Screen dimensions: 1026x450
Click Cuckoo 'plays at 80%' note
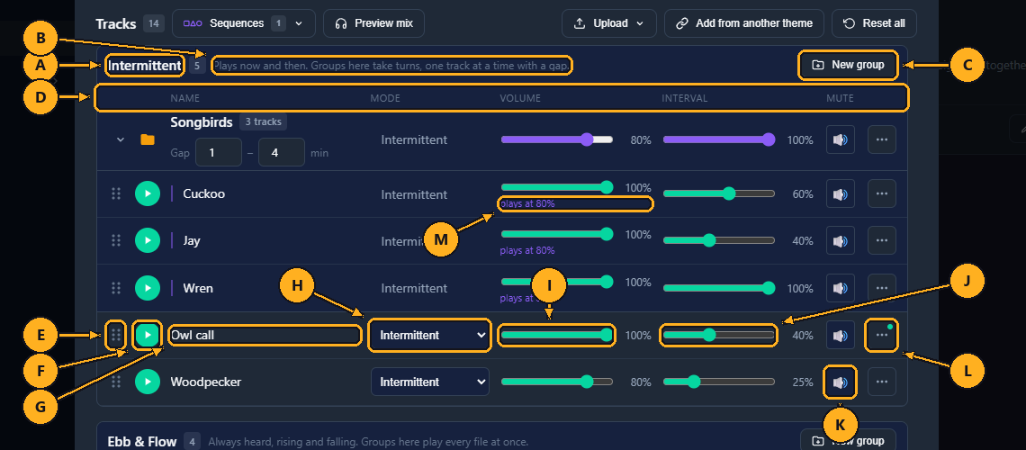click(527, 203)
